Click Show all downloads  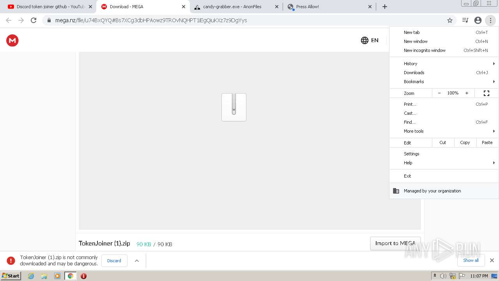coord(471,260)
